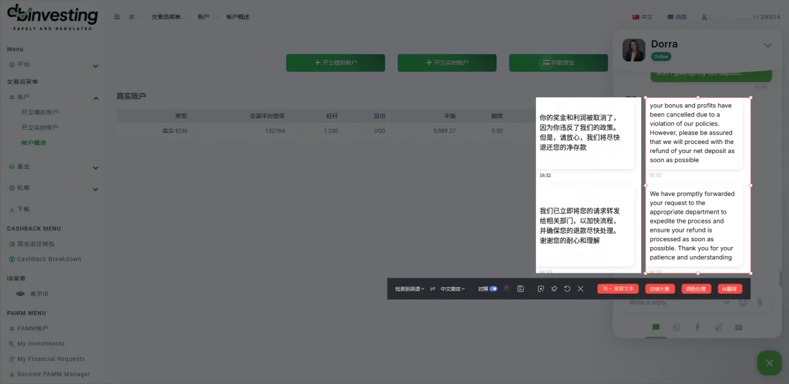Expand the 基金 sidebar section
Image resolution: width=789 pixels, height=384 pixels.
point(95,168)
